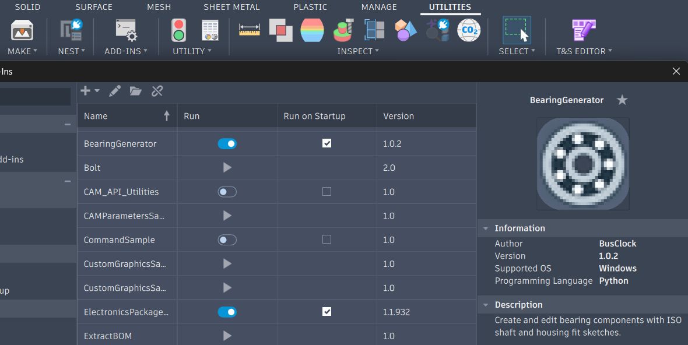Click the pencil edit icon
Viewport: 688px width, 345px height.
pos(114,91)
